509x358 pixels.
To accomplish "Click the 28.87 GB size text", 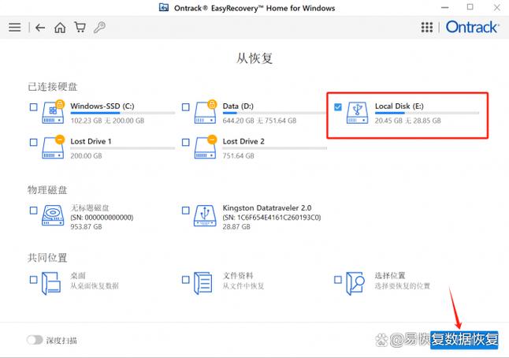I will pos(236,227).
